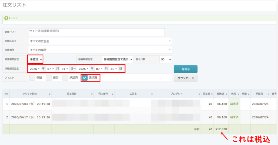Open the end month 07 dropdown
This screenshot has height=145, width=278.
pos(99,69)
